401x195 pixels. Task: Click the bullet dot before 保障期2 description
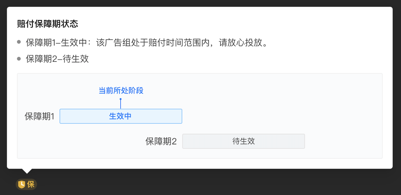[18, 59]
